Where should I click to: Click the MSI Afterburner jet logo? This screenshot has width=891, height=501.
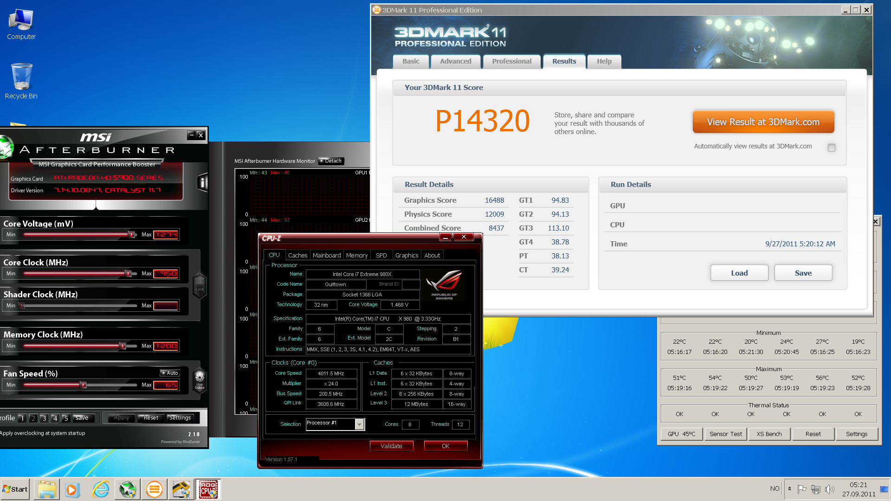coord(6,147)
